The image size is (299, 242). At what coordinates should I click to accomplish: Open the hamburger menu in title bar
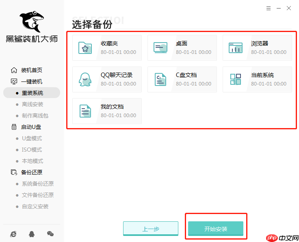pyautogui.click(x=269, y=8)
